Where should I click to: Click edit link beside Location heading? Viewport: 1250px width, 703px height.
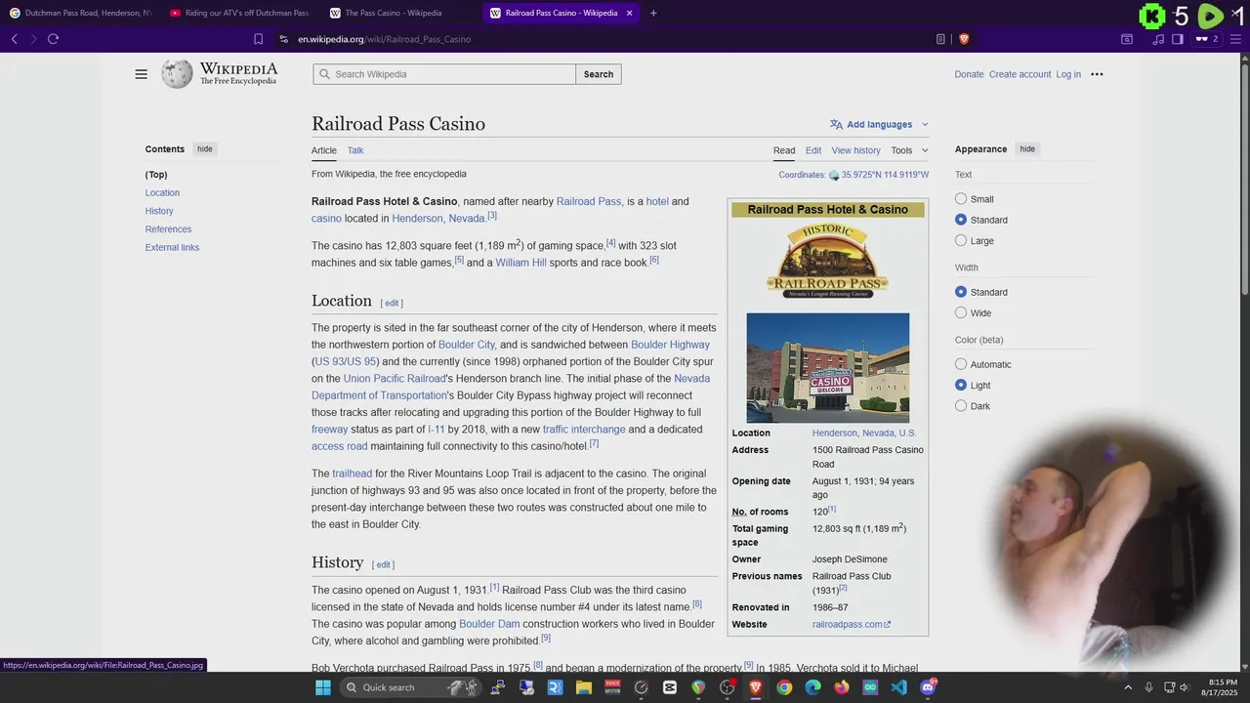pyautogui.click(x=392, y=303)
